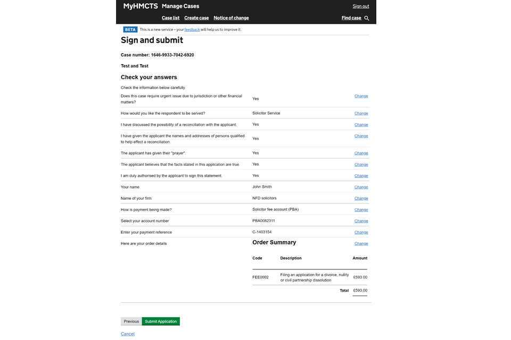Go to Notice of change
The height and width of the screenshot is (340, 511).
click(231, 18)
